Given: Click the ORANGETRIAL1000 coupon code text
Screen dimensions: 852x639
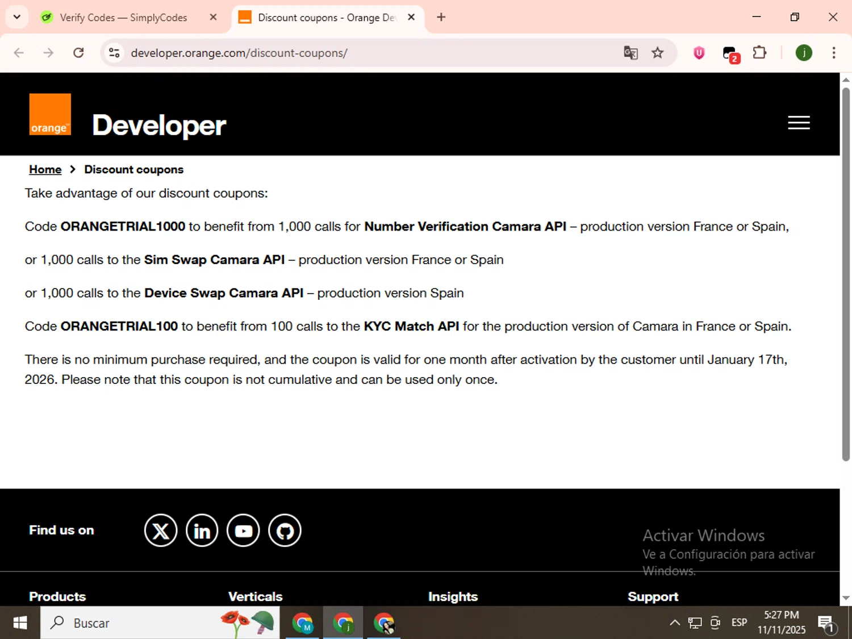Looking at the screenshot, I should [x=123, y=226].
